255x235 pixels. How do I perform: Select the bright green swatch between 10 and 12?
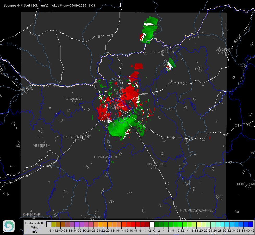(180, 224)
